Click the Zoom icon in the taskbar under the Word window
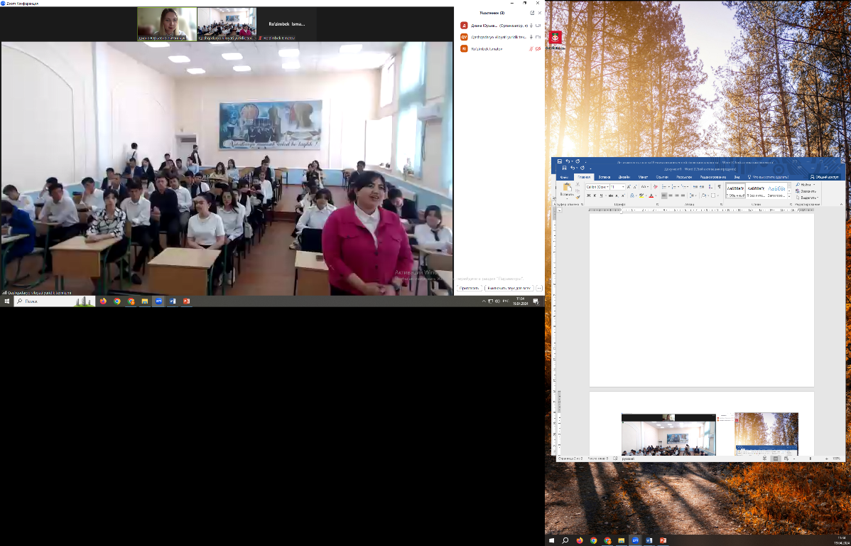 (x=636, y=540)
